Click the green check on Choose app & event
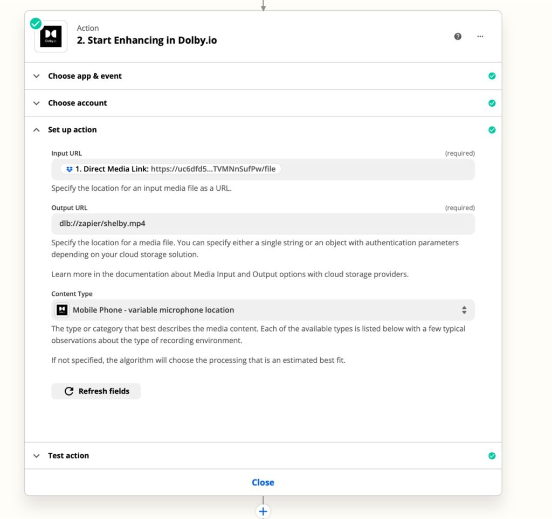This screenshot has width=552, height=519. (x=492, y=76)
